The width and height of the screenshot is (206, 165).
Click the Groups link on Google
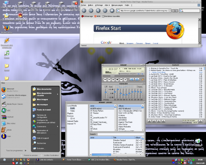139,43
